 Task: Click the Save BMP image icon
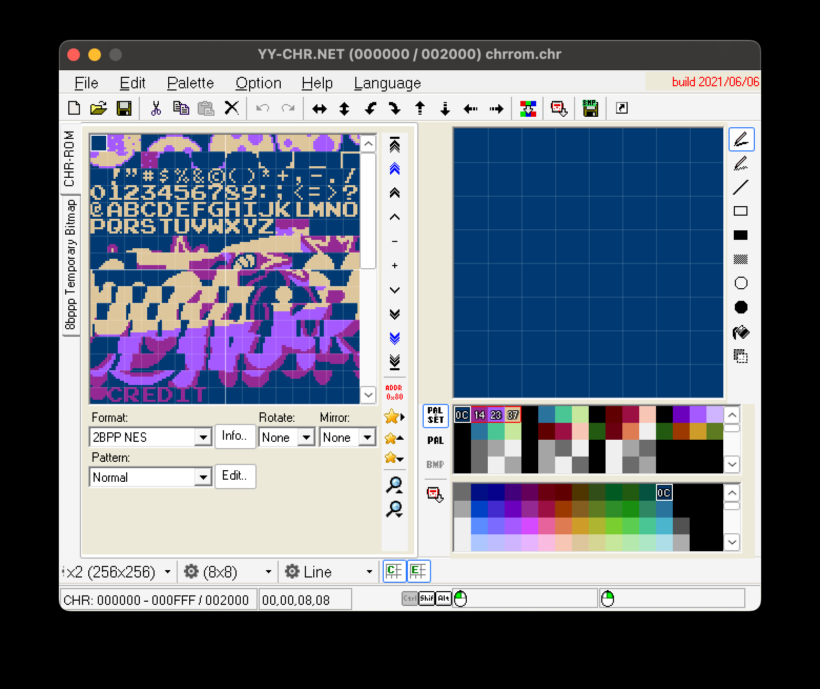[590, 108]
